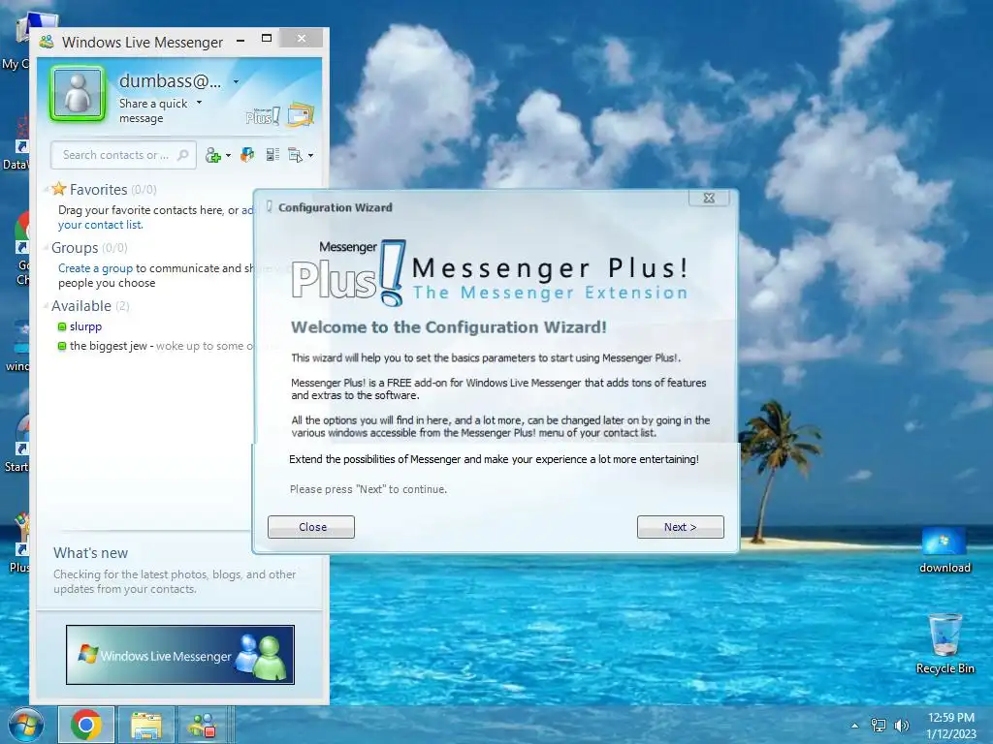The image size is (993, 744).
Task: Minimize the Windows Live Messenger window
Action: point(240,41)
